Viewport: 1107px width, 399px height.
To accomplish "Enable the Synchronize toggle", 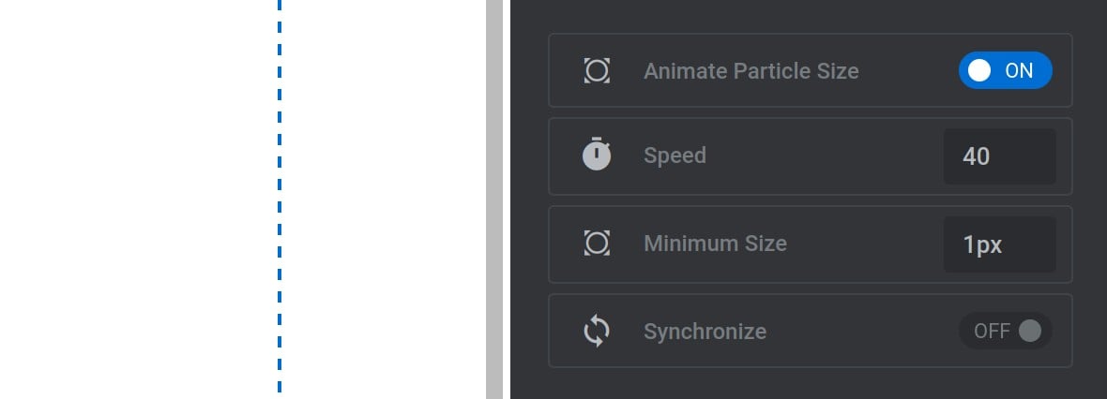I will (1006, 331).
